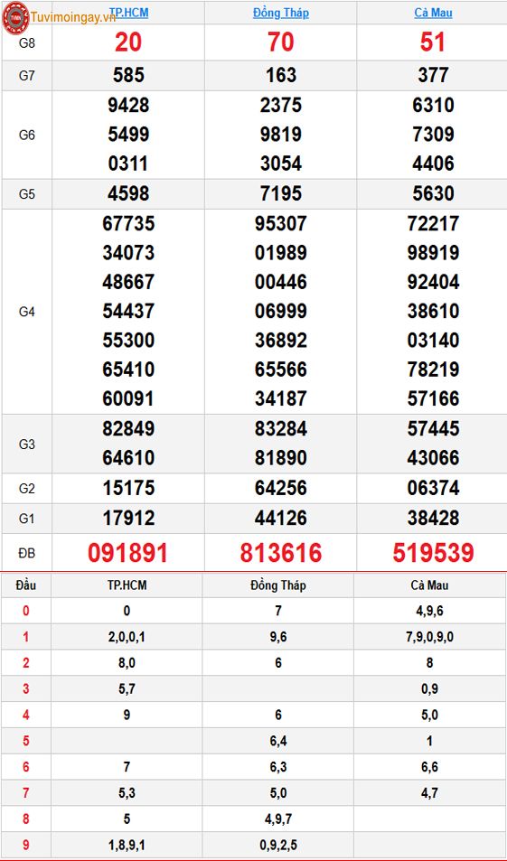Click G4 number 01989
507x861 pixels.
281,253
